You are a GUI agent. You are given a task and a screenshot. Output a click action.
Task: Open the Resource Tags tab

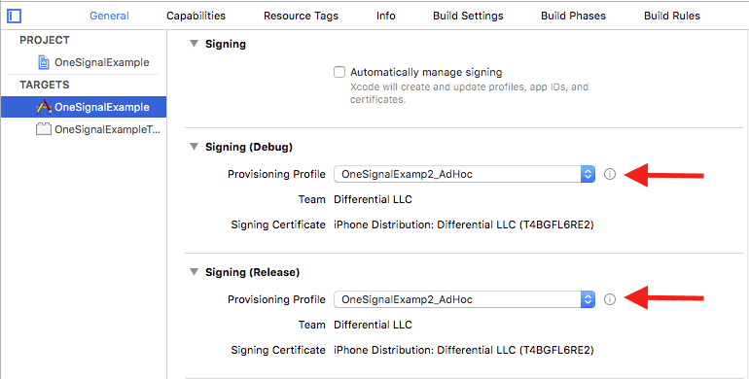301,16
